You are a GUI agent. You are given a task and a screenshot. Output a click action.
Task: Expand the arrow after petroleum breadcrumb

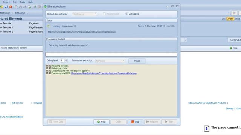point(13,13)
